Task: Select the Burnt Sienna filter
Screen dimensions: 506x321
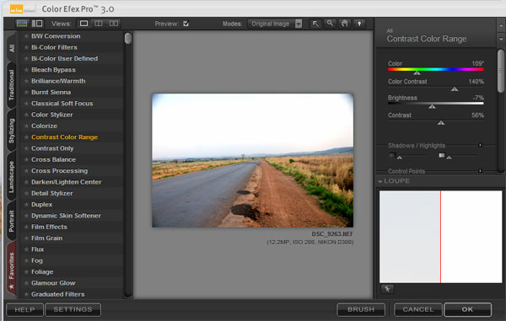Action: (51, 92)
